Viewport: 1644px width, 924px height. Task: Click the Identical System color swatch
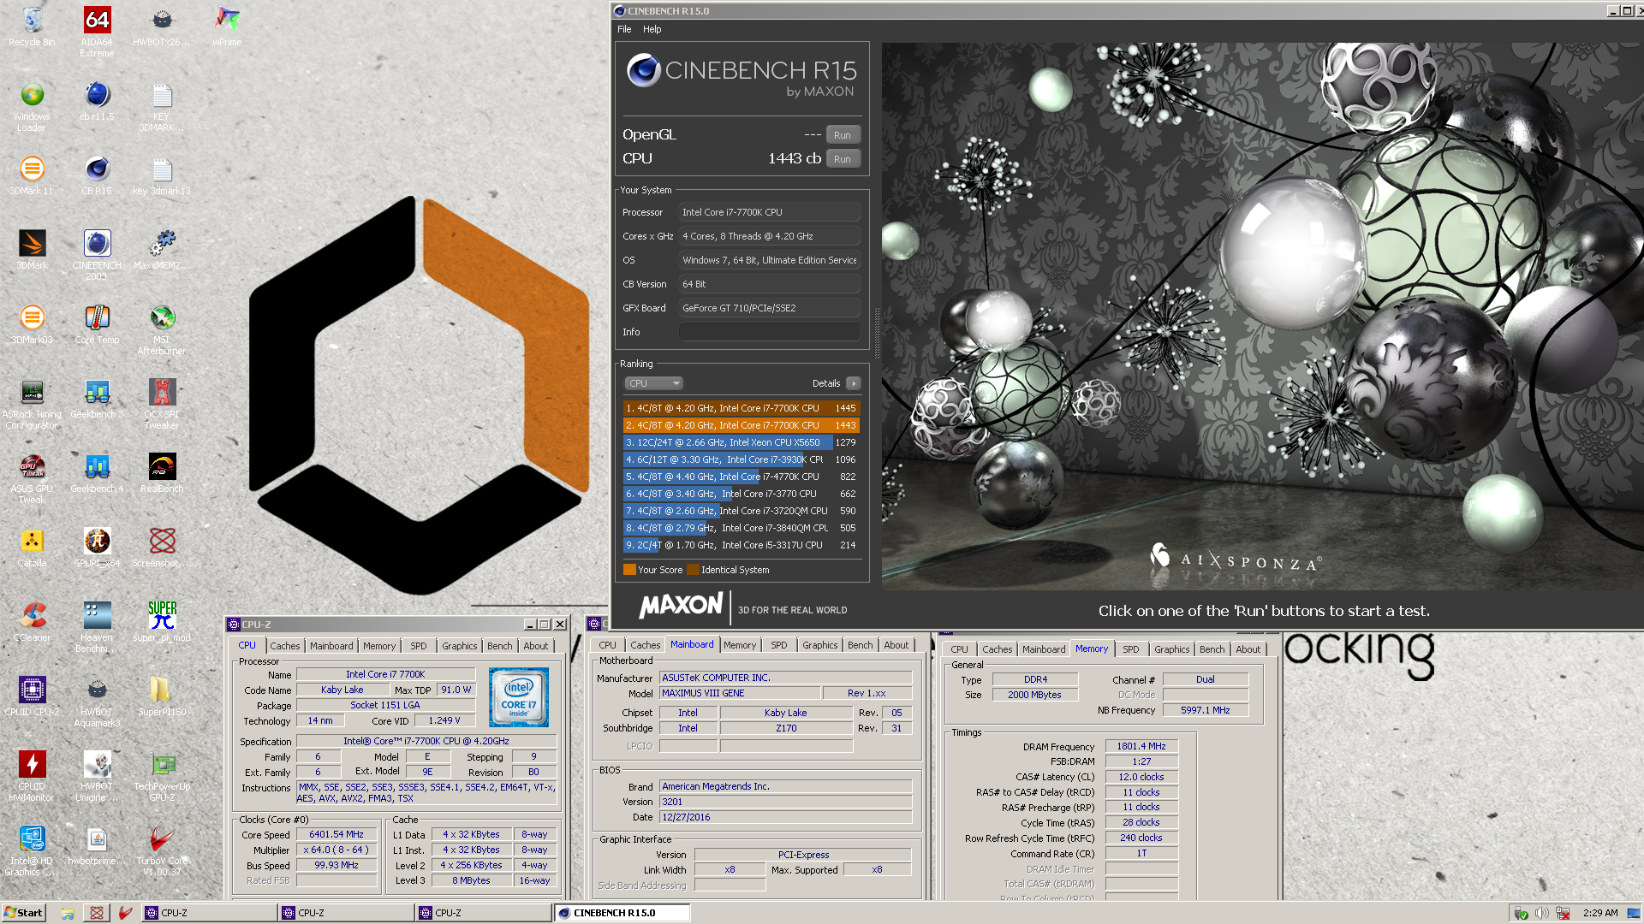[693, 570]
